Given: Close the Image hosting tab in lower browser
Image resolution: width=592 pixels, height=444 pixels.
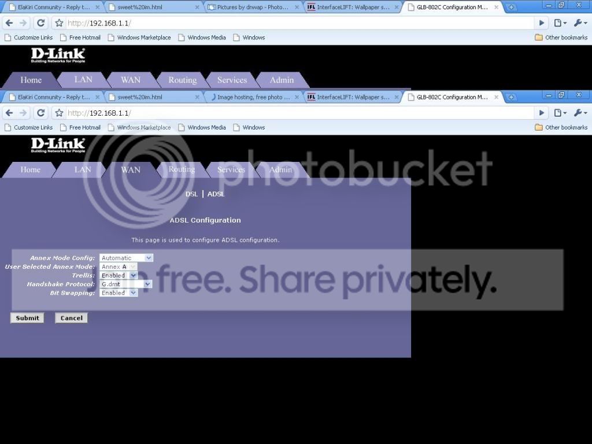Looking at the screenshot, I should point(297,97).
